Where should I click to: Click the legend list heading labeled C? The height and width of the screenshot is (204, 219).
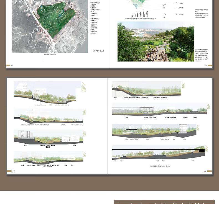(95, 19)
